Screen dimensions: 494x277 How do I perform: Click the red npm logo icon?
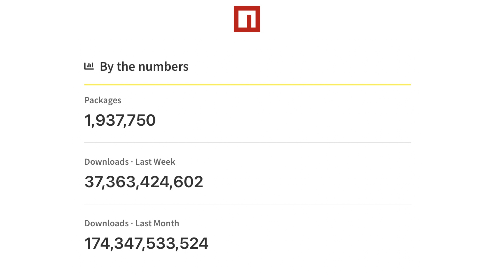coord(247,19)
